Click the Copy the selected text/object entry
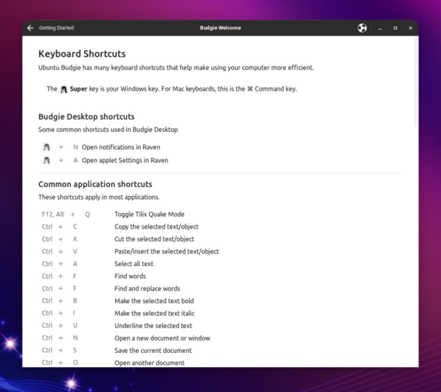 point(156,227)
